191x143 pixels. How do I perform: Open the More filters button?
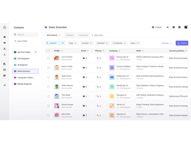[x=135, y=43]
